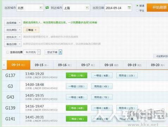Select the 09-14 date tab
This screenshot has height=127, width=168.
click(19, 65)
